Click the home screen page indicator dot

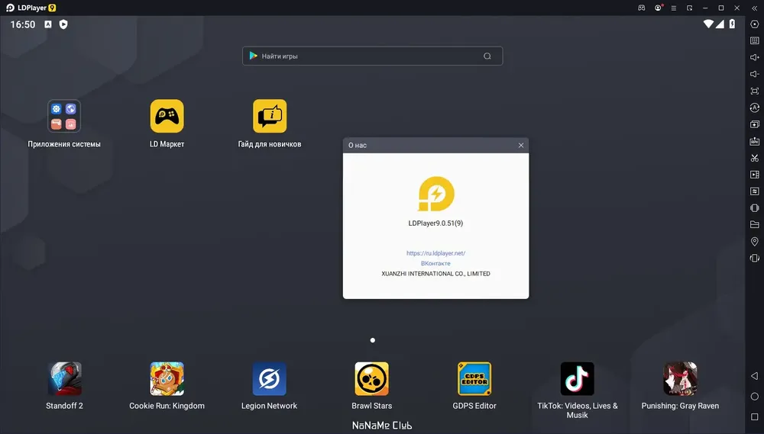tap(373, 340)
